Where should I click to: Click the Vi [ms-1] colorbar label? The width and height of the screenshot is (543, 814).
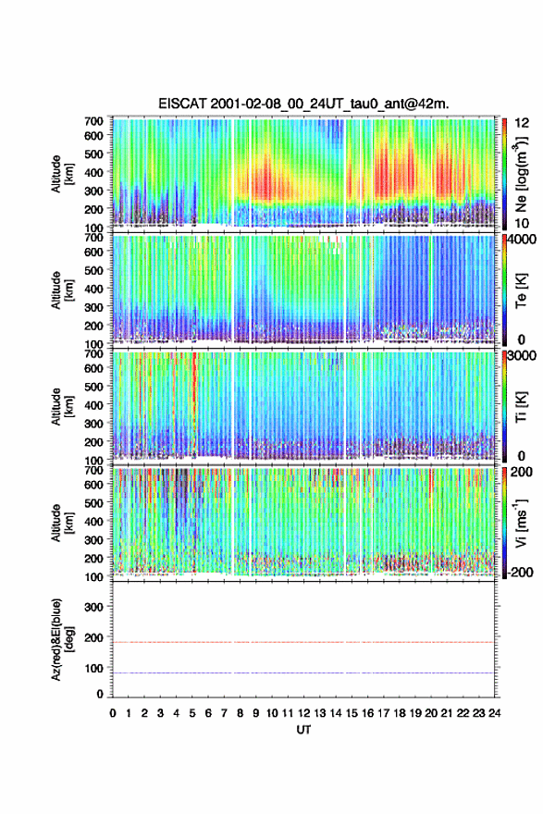521,524
